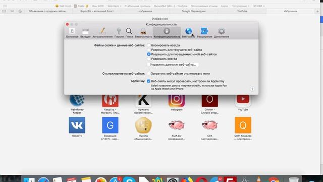Switch to the YouTube tab
This screenshot has width=323, height=182.
coord(242,11)
